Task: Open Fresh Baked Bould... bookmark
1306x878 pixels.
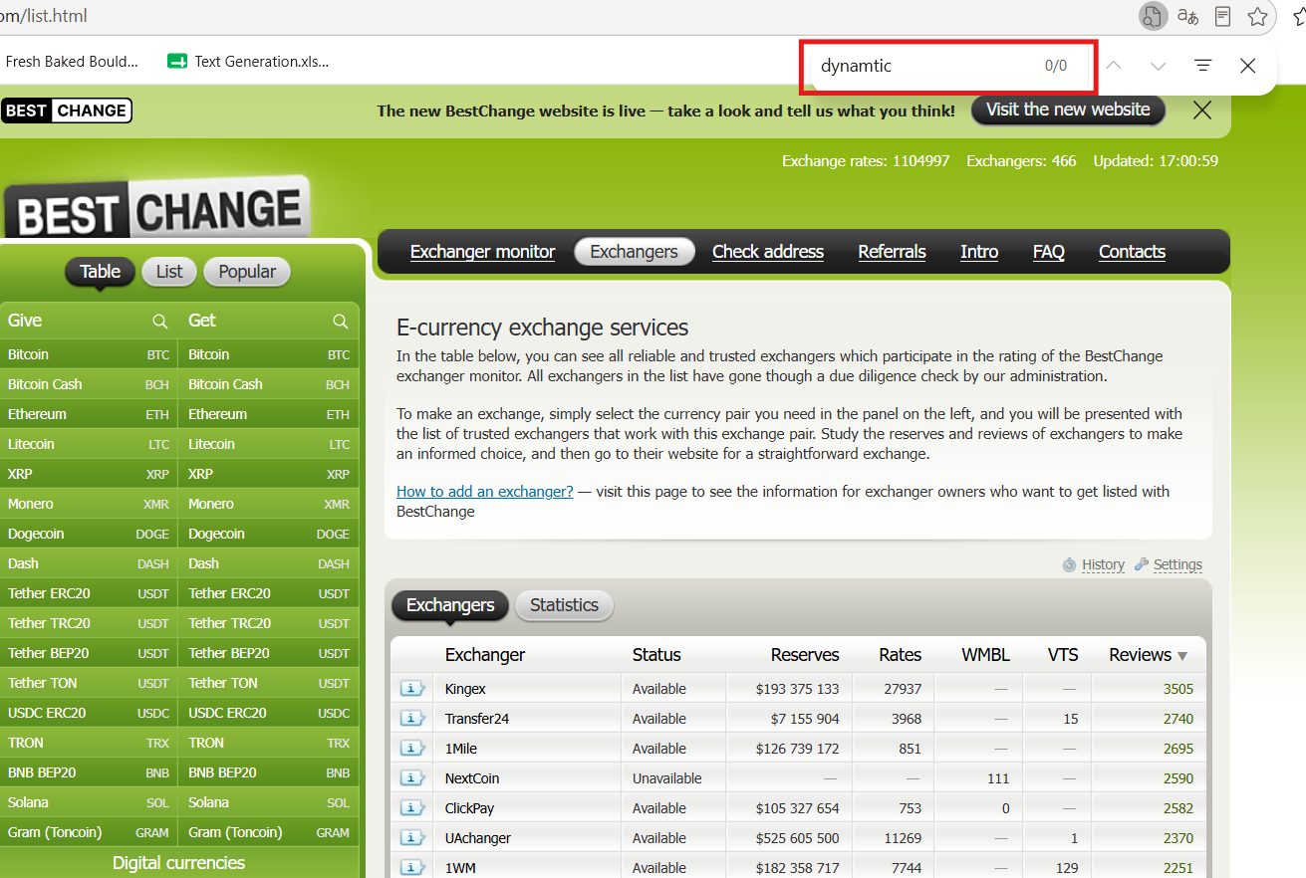Action: (x=72, y=62)
